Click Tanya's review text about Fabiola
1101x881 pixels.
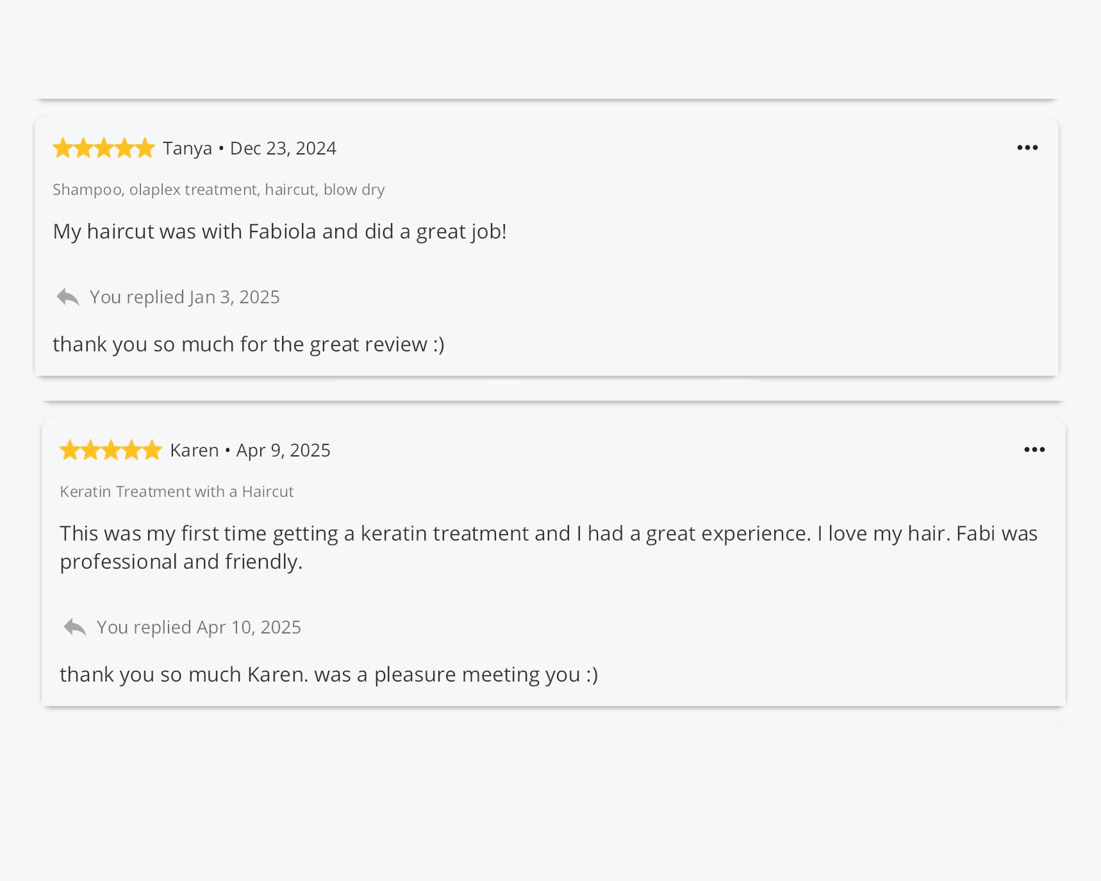pos(279,231)
